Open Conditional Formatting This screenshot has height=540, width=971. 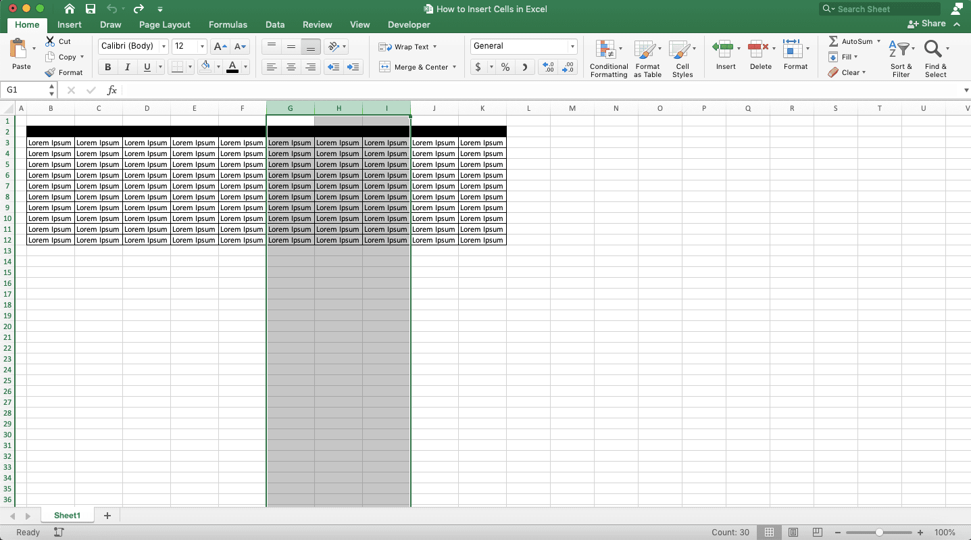coord(609,59)
